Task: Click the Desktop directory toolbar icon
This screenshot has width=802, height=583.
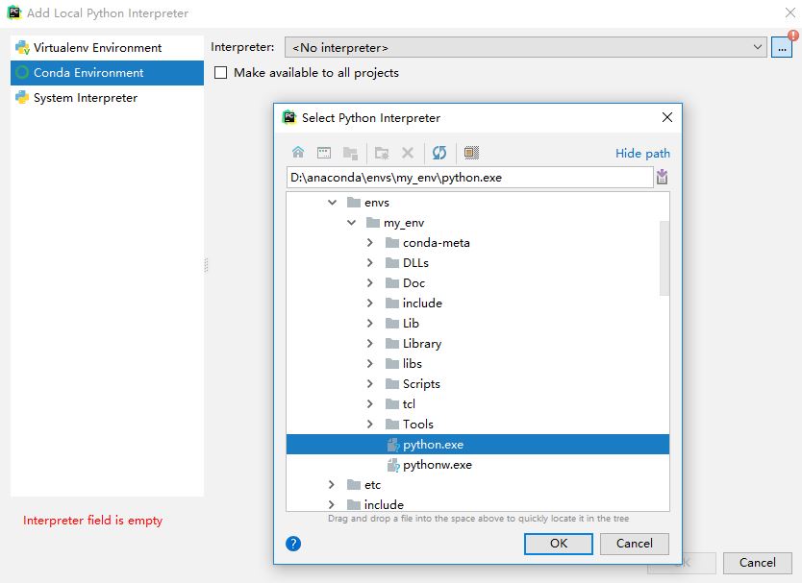Action: coord(324,153)
